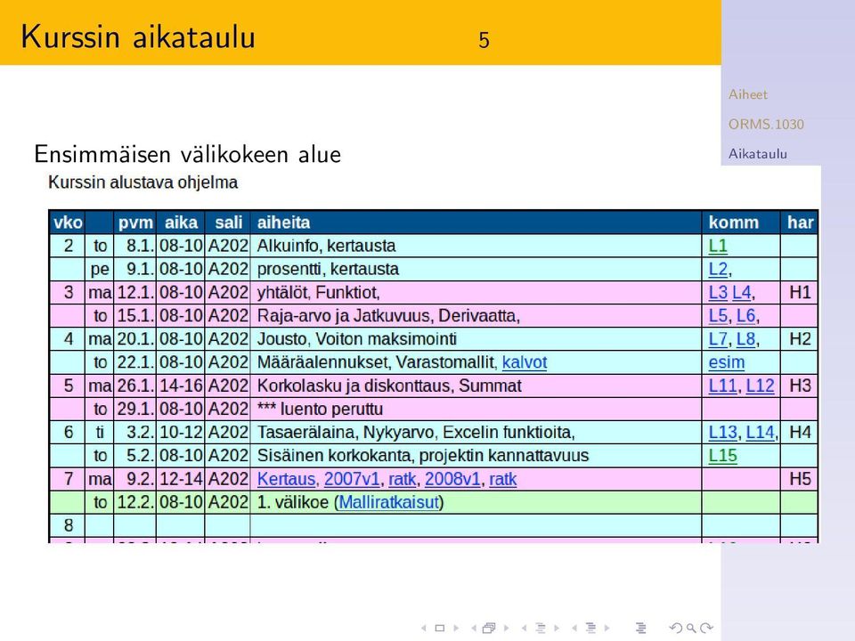Viewport: 855px width, 641px height.
Task: Click the stacked frames icon in navigation bar
Action: [x=489, y=628]
